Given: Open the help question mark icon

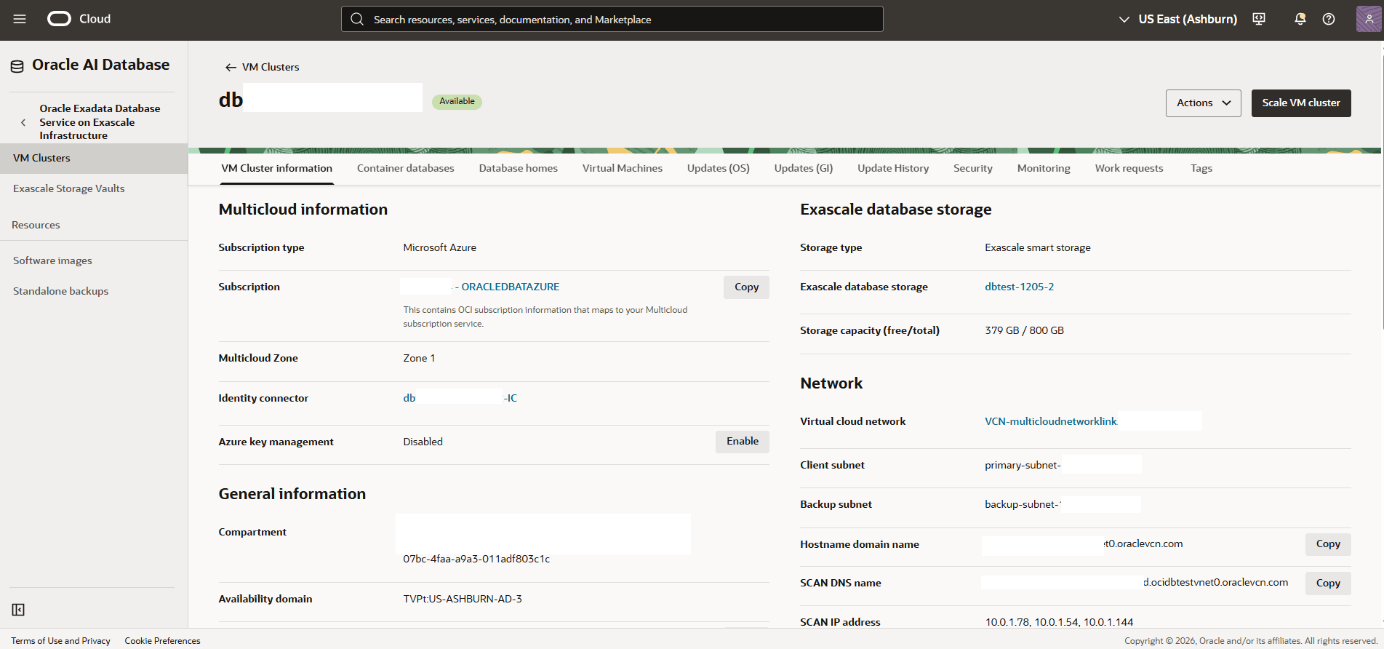Looking at the screenshot, I should 1329,19.
